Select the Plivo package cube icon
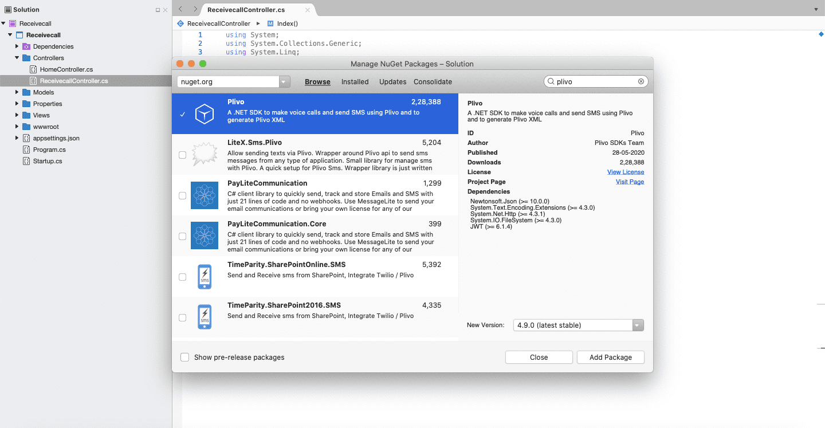 205,113
